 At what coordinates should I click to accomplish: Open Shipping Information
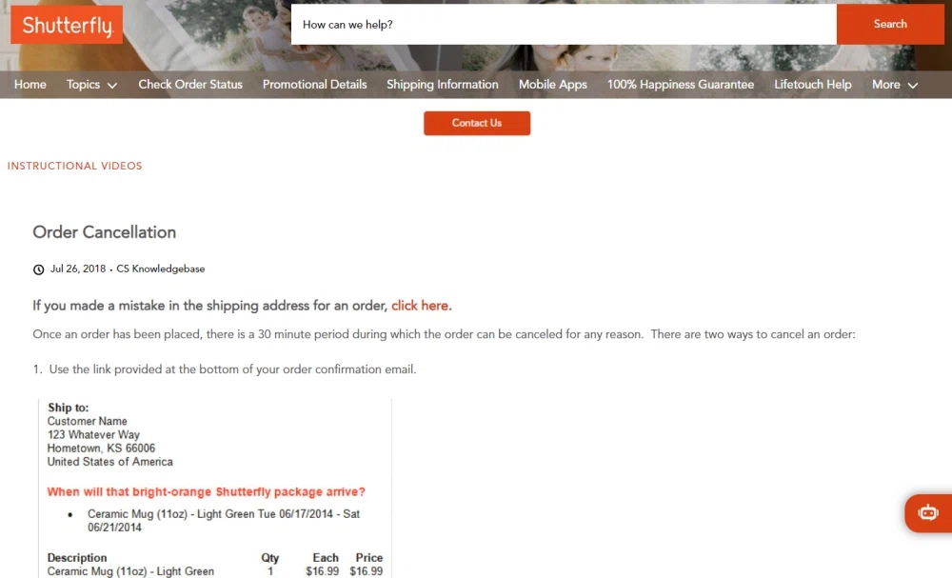pyautogui.click(x=443, y=85)
